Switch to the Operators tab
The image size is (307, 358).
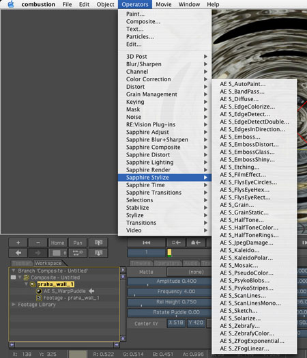[x=168, y=263]
